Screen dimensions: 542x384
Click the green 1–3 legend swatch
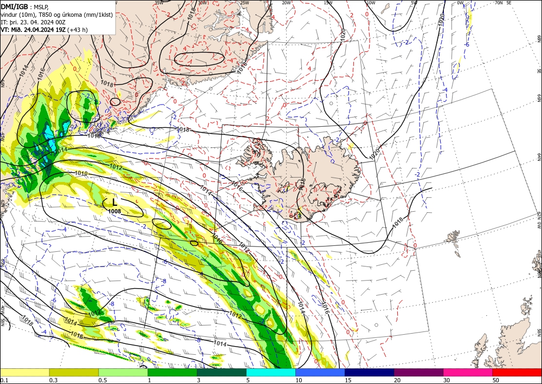(x=172, y=372)
